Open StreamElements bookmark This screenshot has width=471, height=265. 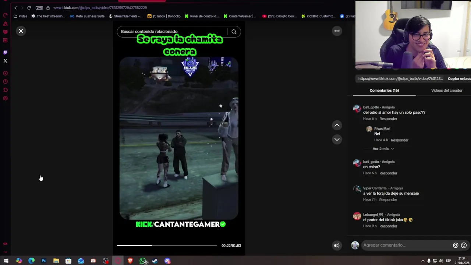(x=125, y=16)
